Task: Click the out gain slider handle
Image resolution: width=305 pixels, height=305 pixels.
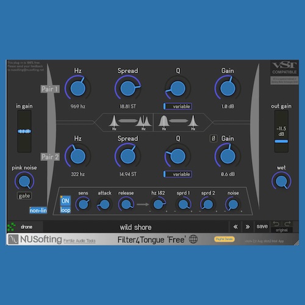Action: 281,142
